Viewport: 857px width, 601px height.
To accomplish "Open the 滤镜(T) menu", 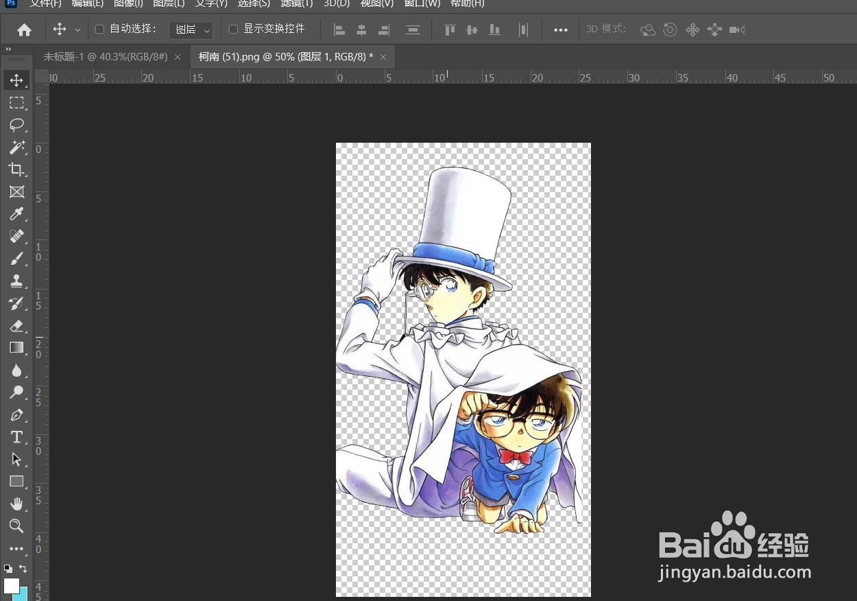I will (297, 3).
